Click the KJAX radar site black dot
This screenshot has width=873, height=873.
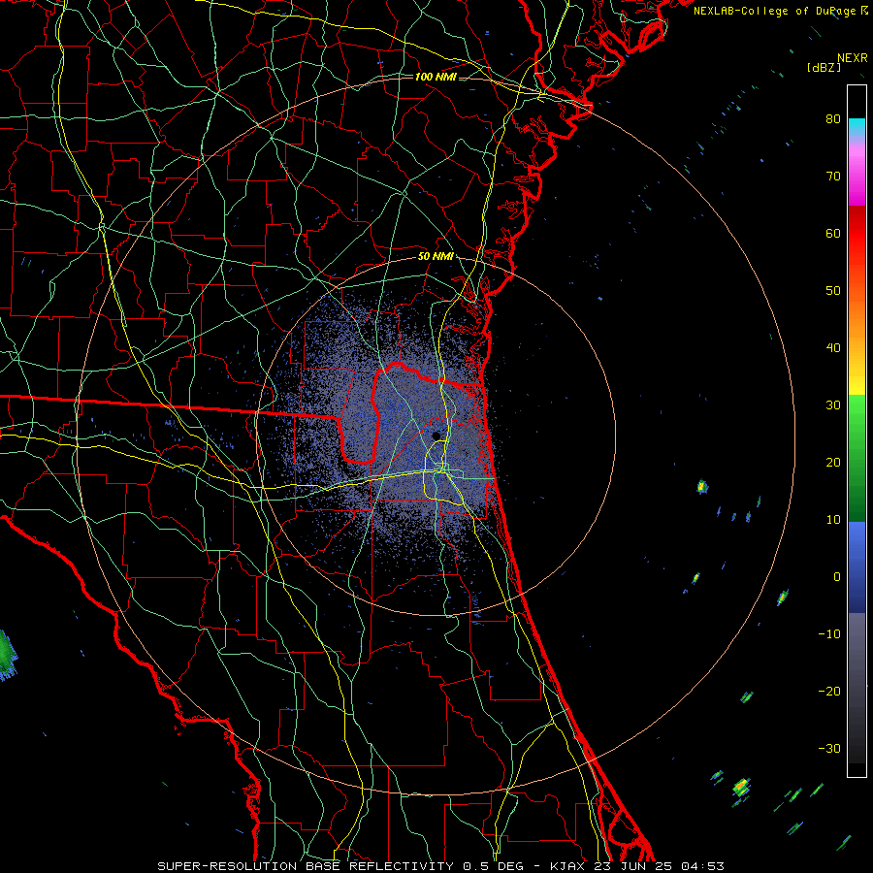coord(436,436)
